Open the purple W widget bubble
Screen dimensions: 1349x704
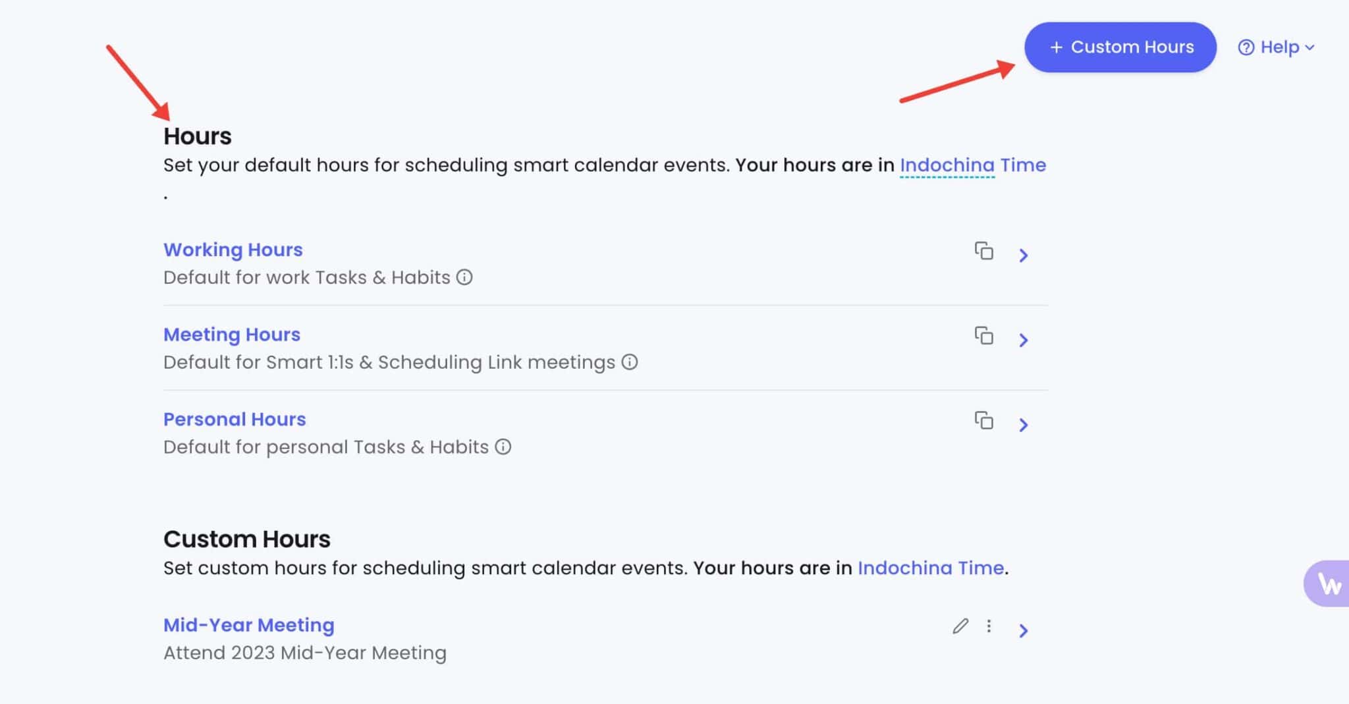[1328, 583]
